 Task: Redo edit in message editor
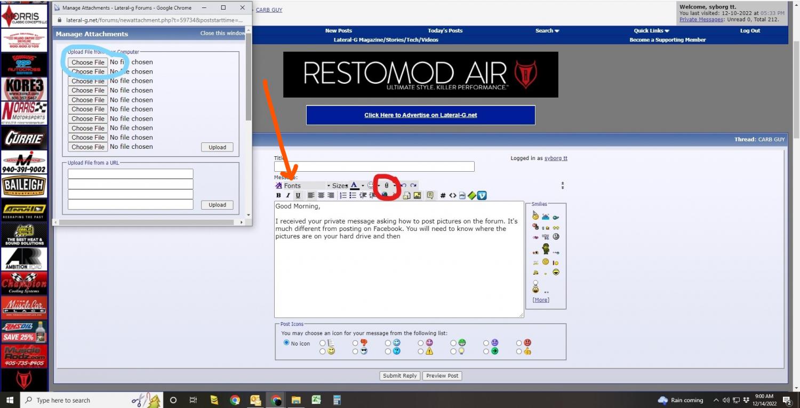pyautogui.click(x=413, y=186)
